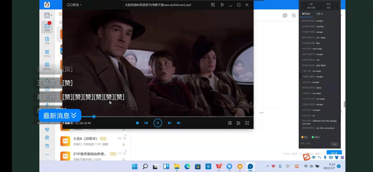Open the QQ影音 main menu dropdown
Image resolution: width=373 pixels, height=172 pixels.
pos(74,5)
